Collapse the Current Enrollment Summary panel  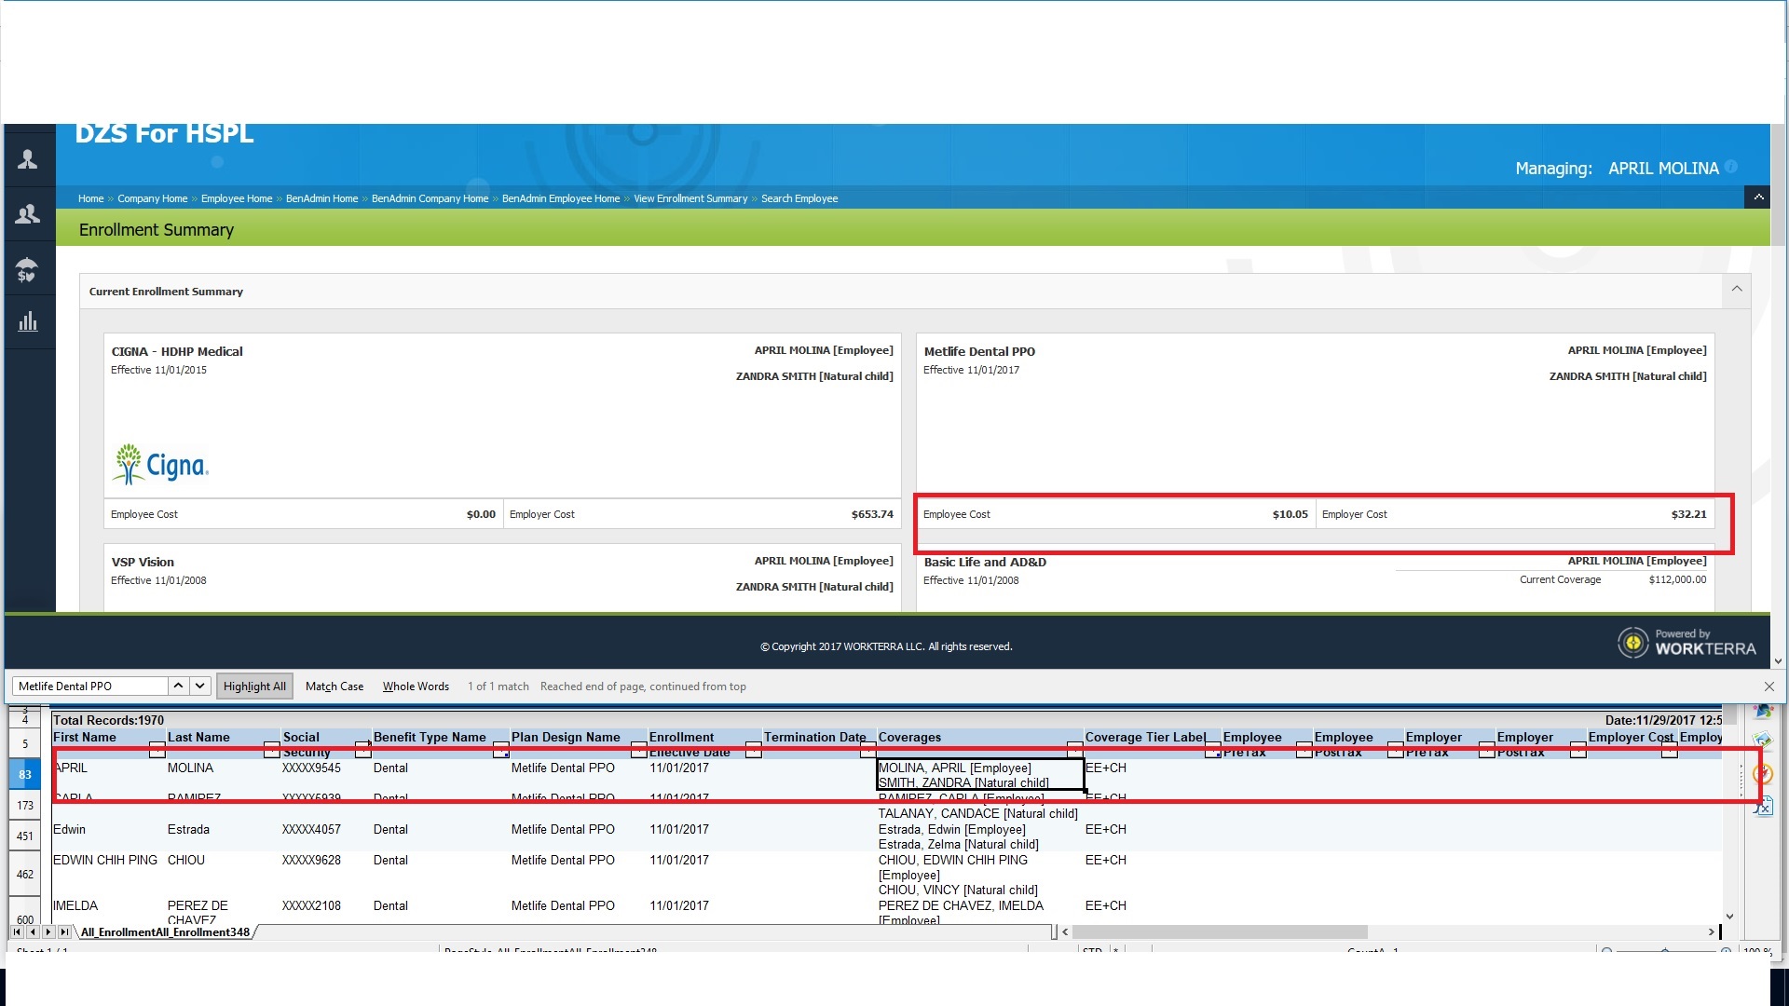click(x=1737, y=290)
